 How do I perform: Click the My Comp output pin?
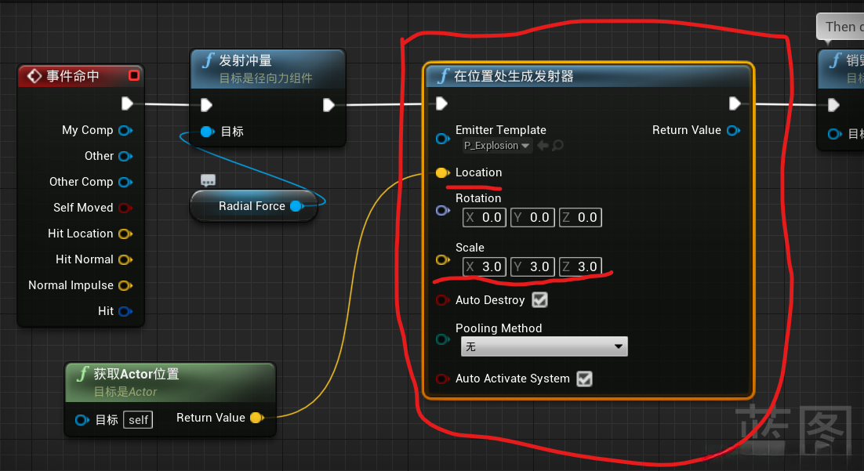125,131
